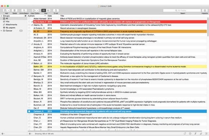Click the tag icon in bottom bar
This screenshot has height=140, width=209.
pyautogui.click(x=185, y=134)
